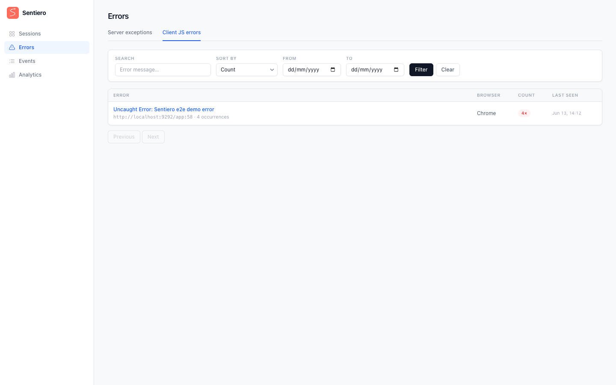The image size is (616, 385).
Task: Select the Client JS errors tab
Action: click(x=181, y=33)
